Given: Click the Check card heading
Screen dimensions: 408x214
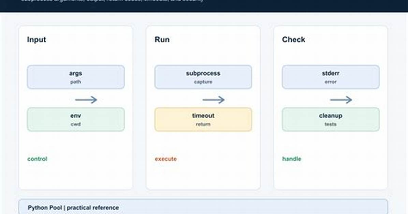Looking at the screenshot, I should tap(293, 40).
